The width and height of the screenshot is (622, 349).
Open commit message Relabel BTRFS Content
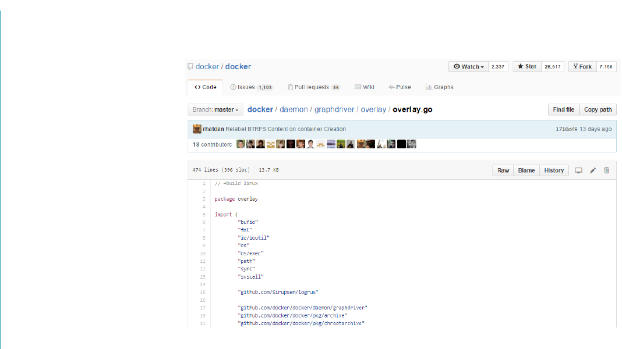click(285, 129)
